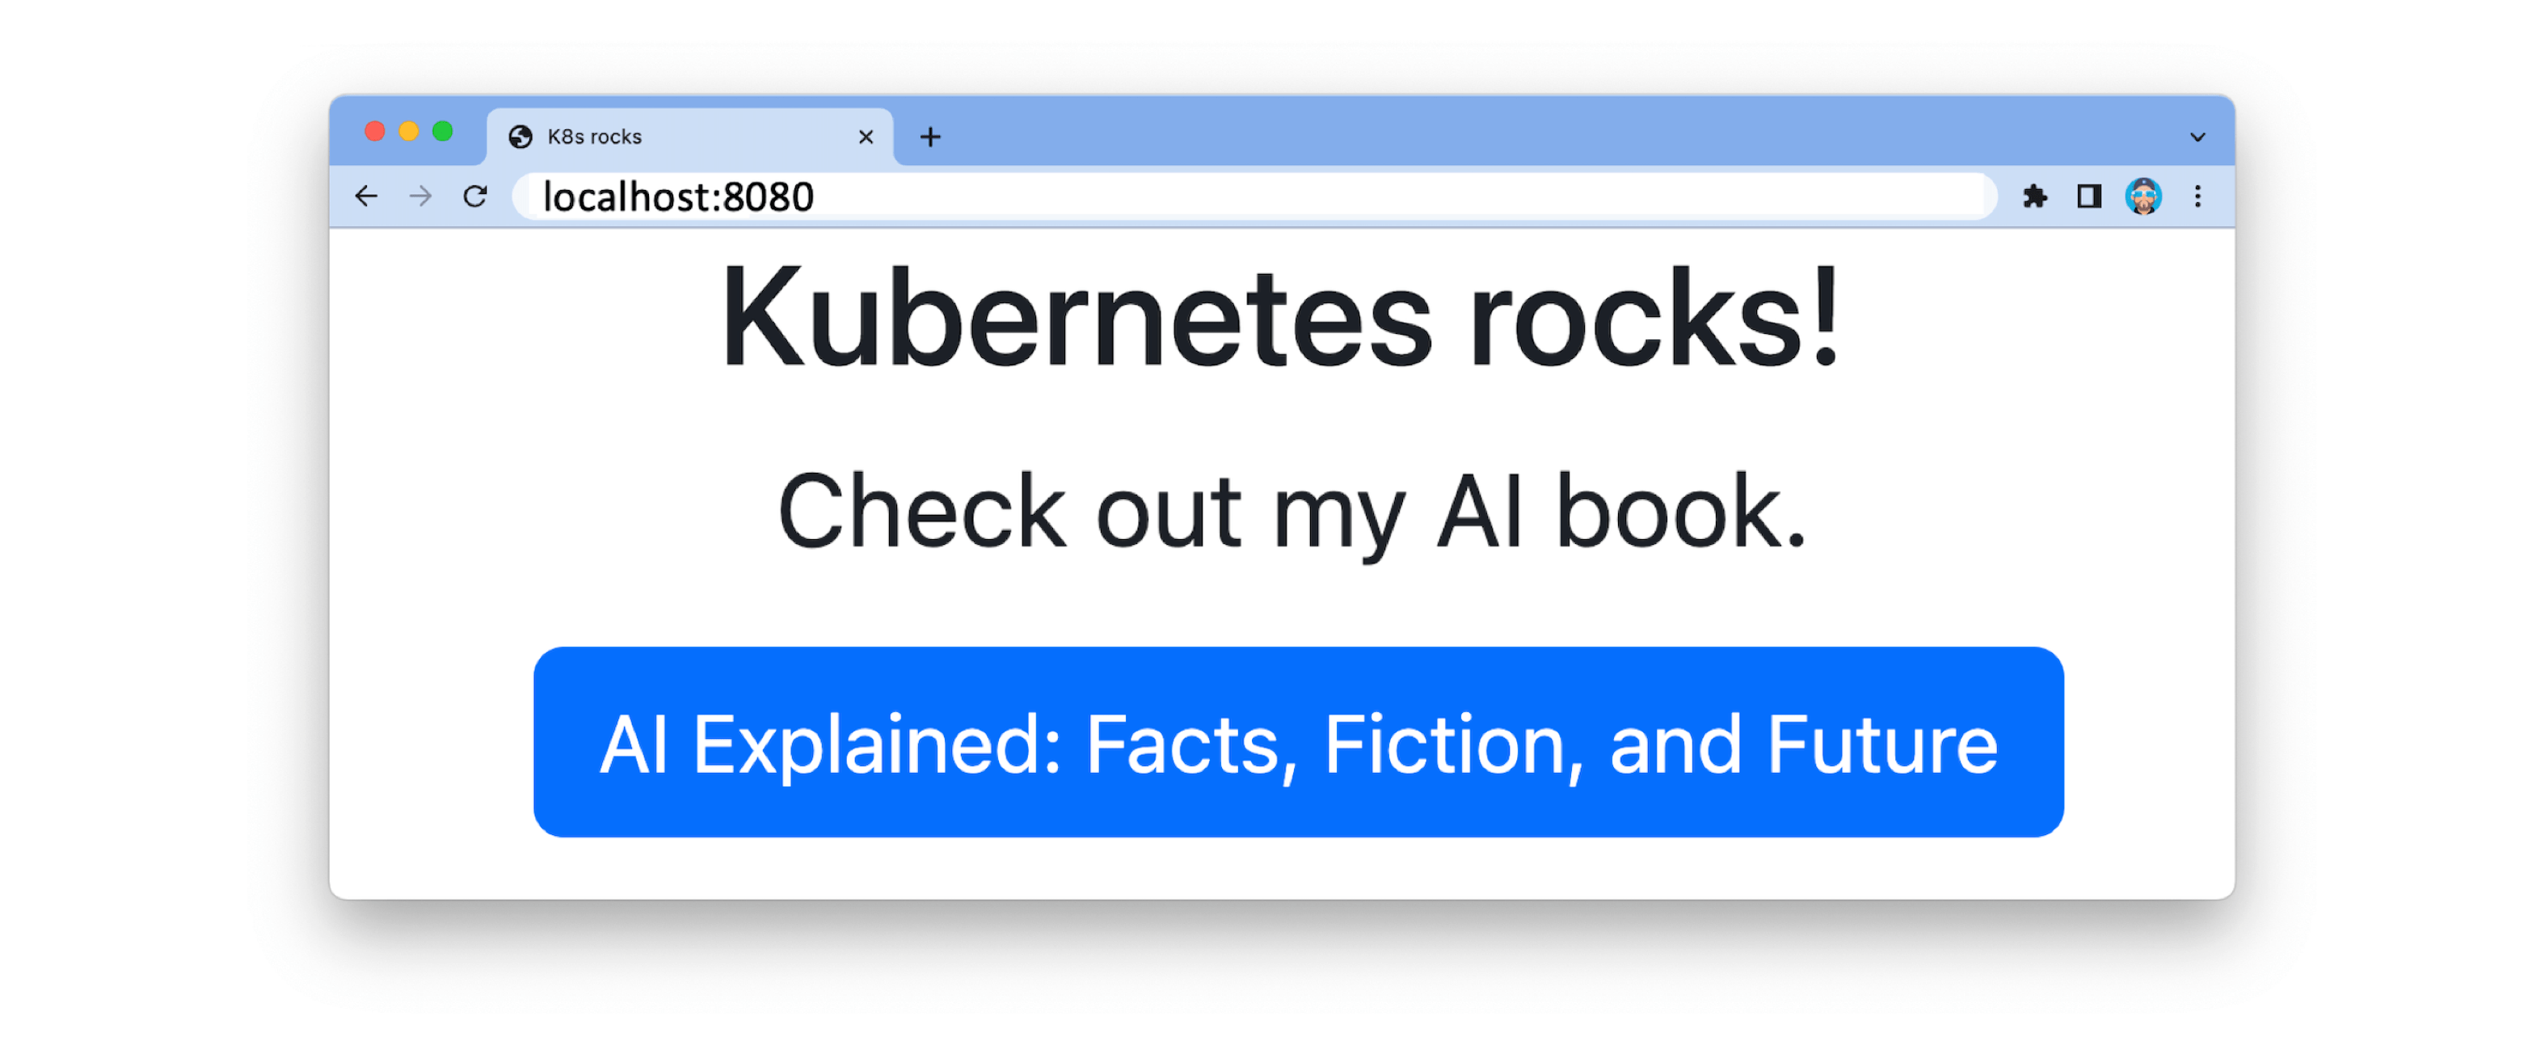Click the Check out my AI book text
The height and width of the screenshot is (1046, 2545).
(x=1291, y=512)
